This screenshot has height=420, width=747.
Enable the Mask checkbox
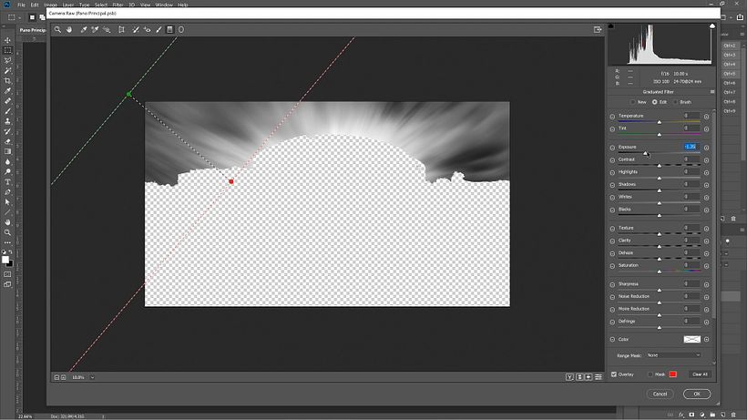(x=650, y=374)
